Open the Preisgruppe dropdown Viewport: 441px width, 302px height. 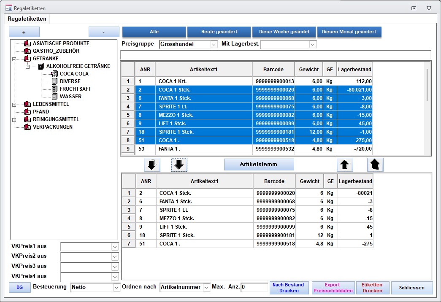click(214, 44)
